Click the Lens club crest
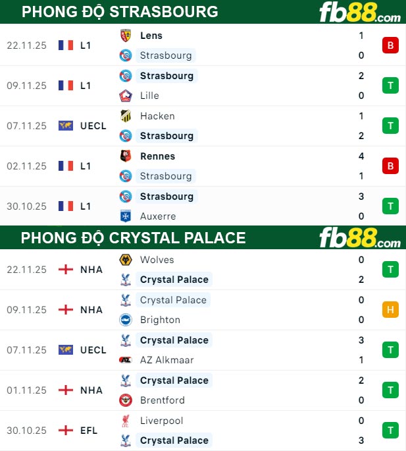 (x=126, y=36)
